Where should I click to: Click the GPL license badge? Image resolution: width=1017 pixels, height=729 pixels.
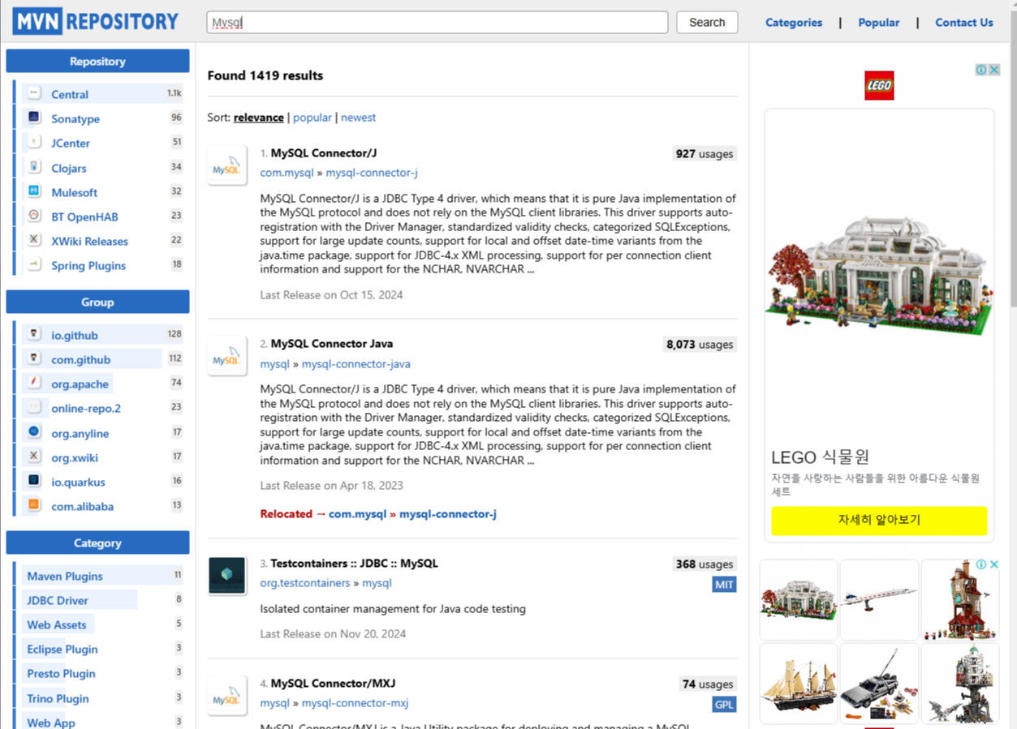[x=724, y=705]
